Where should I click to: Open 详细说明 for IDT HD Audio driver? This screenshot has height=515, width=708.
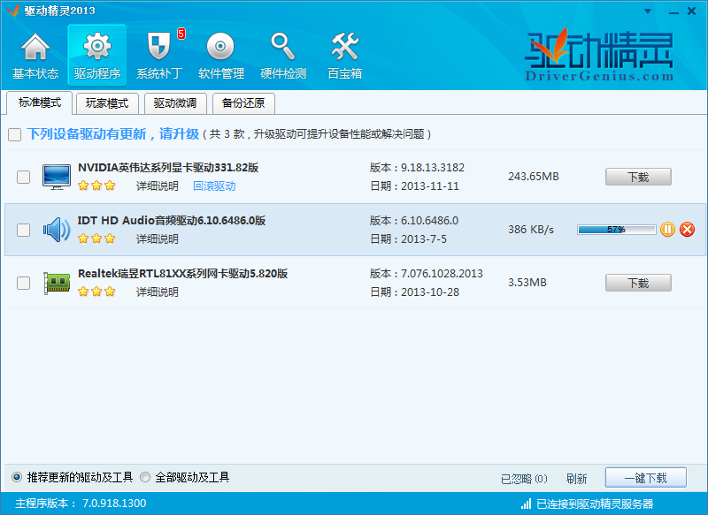[158, 239]
